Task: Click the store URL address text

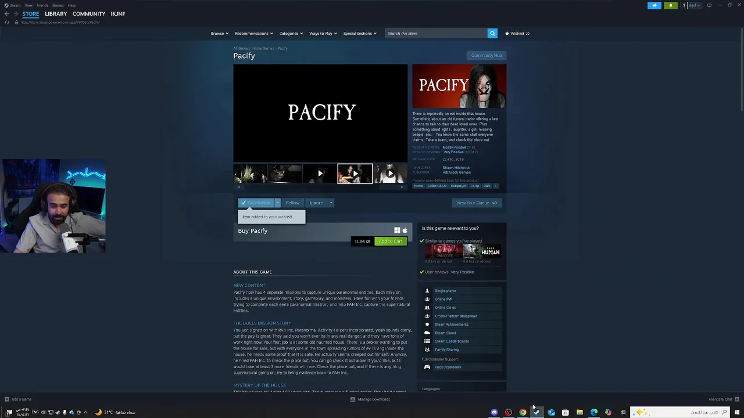Action: [60, 22]
